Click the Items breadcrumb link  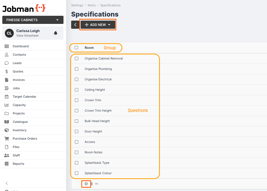click(x=92, y=5)
